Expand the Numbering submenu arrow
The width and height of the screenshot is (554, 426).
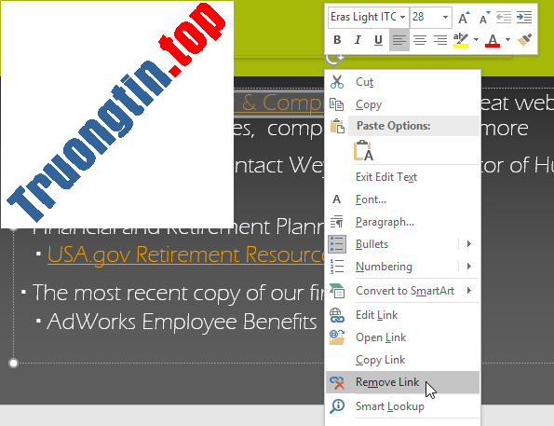pos(469,266)
